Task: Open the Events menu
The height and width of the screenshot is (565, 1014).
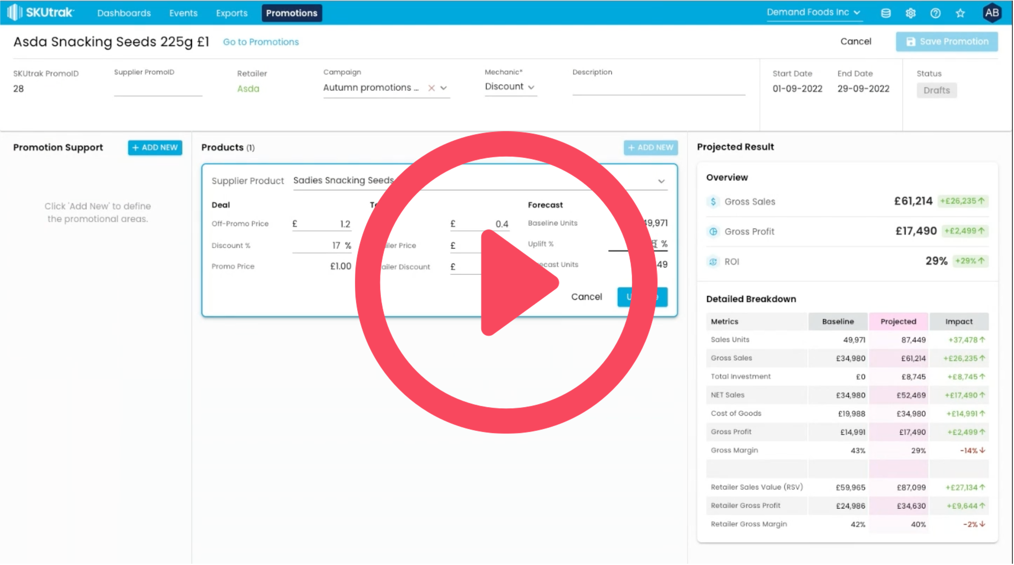Action: 183,13
